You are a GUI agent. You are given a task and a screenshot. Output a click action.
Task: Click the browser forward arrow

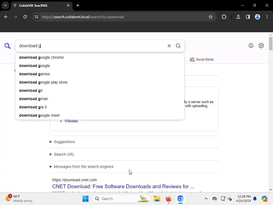click(x=15, y=17)
